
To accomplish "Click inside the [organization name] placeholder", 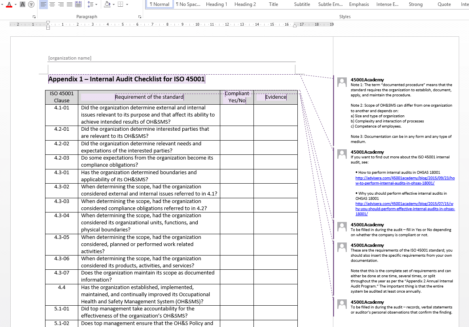I will pos(70,58).
